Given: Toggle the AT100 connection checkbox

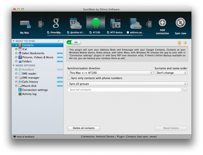Looking at the screenshot, I should coord(90,33).
